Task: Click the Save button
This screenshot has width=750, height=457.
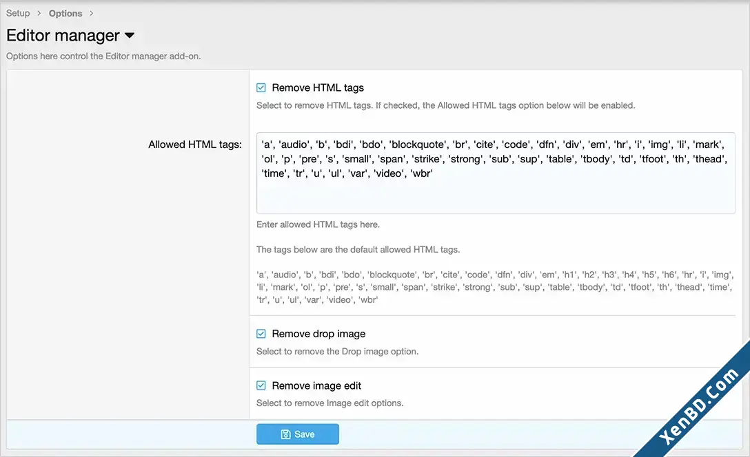Action: click(298, 434)
